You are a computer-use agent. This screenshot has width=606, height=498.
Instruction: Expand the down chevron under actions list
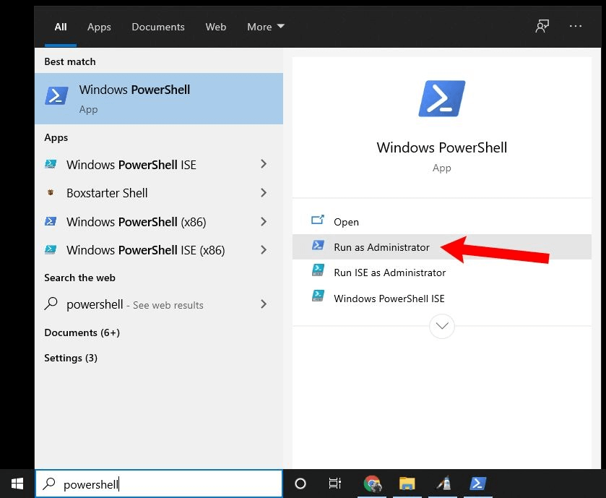click(442, 326)
